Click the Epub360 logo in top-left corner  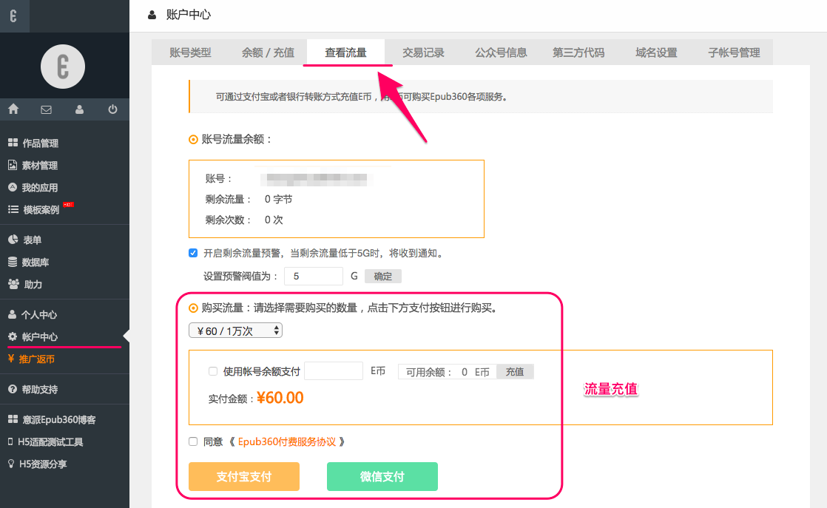click(14, 16)
